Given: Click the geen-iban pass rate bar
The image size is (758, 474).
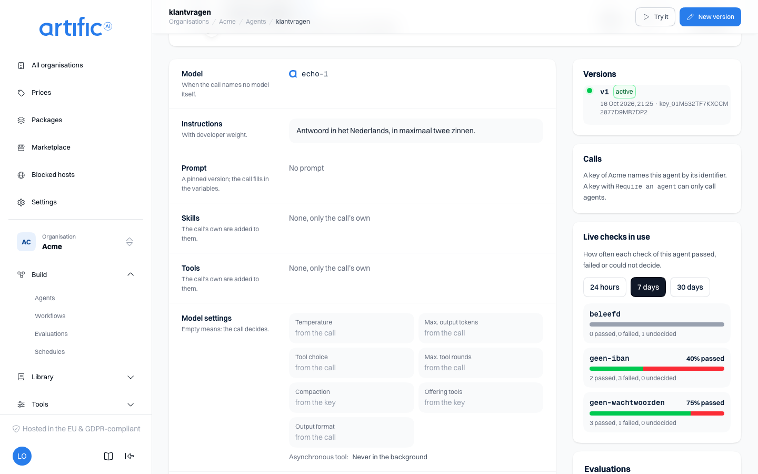Looking at the screenshot, I should click(x=657, y=369).
